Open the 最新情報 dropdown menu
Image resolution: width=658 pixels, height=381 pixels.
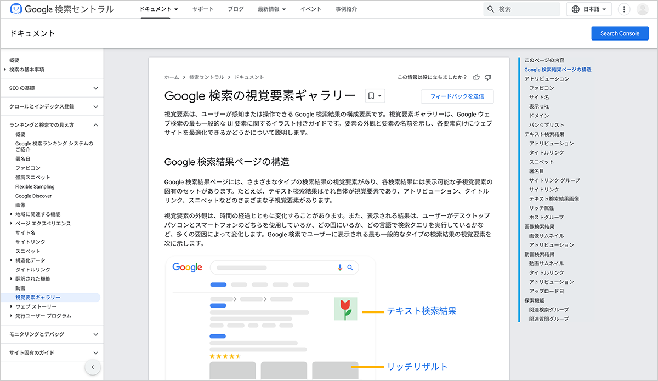272,9
